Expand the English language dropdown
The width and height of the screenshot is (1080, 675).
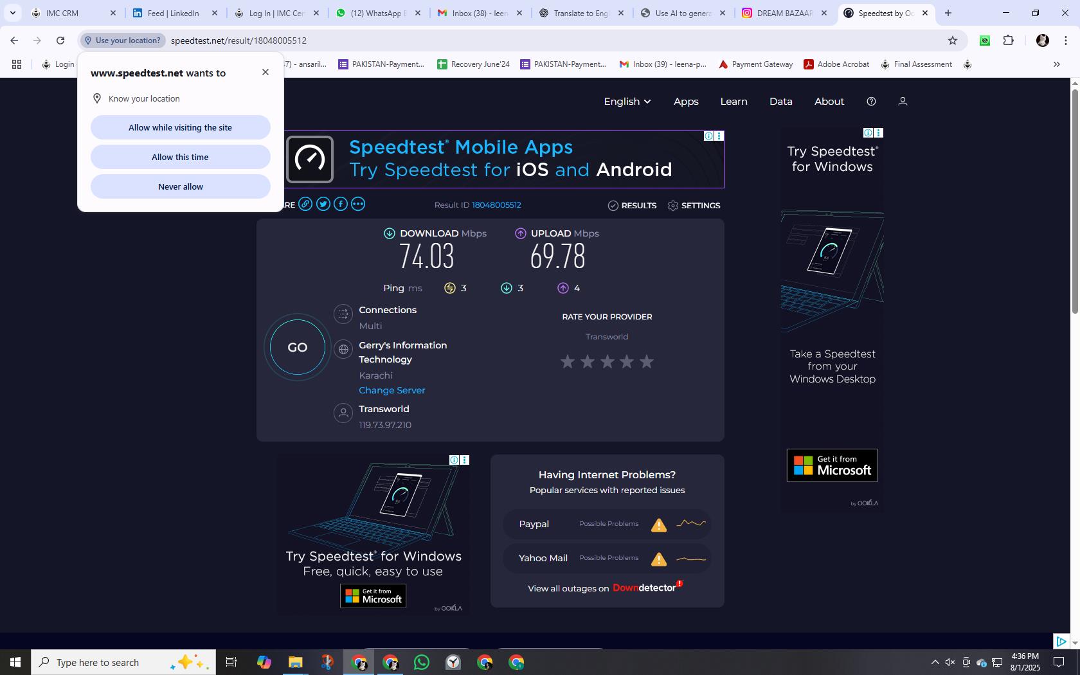(627, 102)
